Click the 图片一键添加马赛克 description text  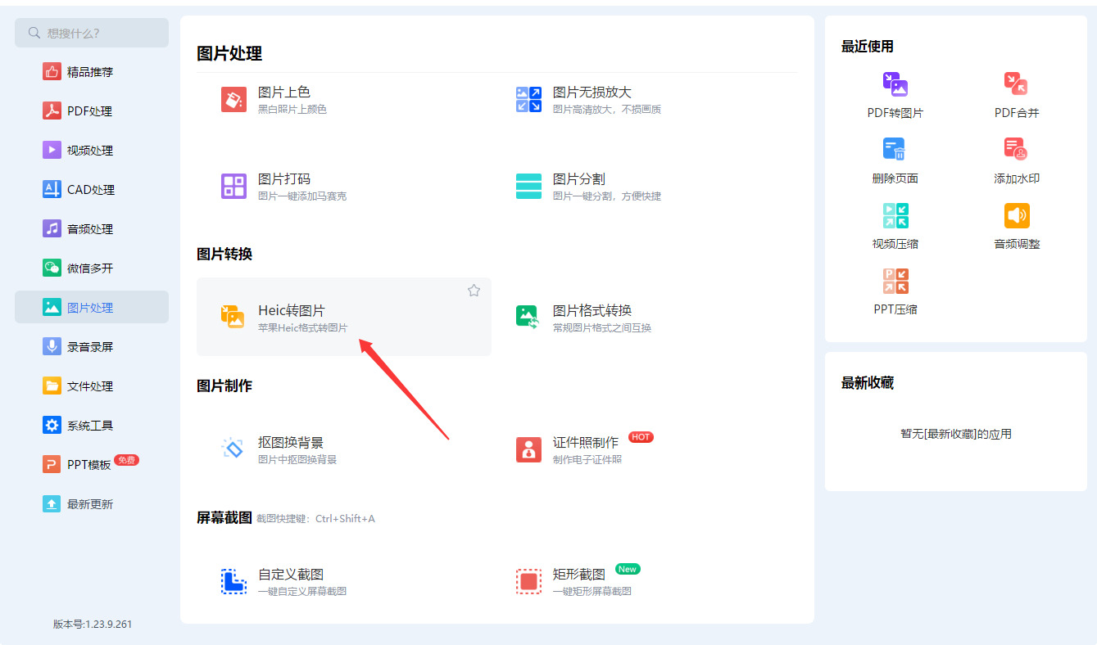tap(302, 196)
